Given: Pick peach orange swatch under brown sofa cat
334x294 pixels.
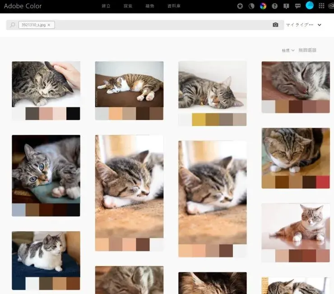Looking at the screenshot, I should tap(116, 113).
